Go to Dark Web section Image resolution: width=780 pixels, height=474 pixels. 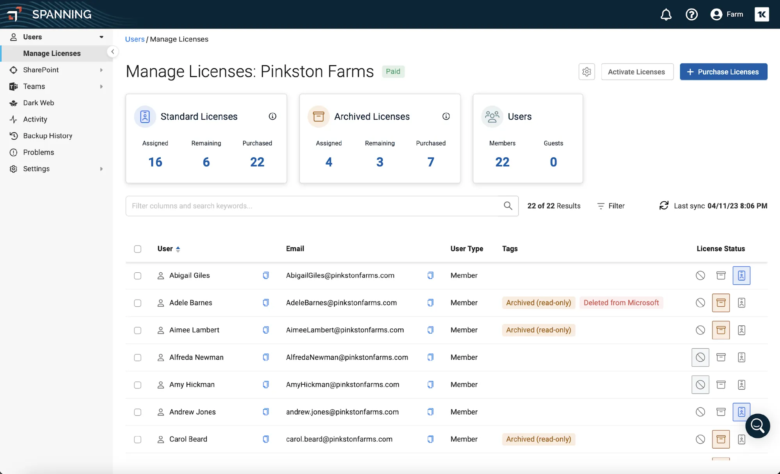[38, 103]
